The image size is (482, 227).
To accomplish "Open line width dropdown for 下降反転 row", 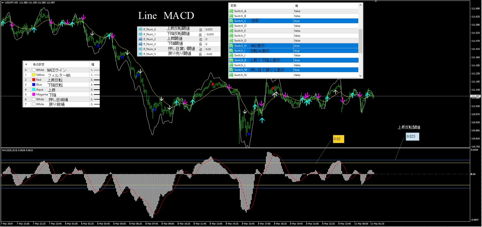I will (95, 85).
